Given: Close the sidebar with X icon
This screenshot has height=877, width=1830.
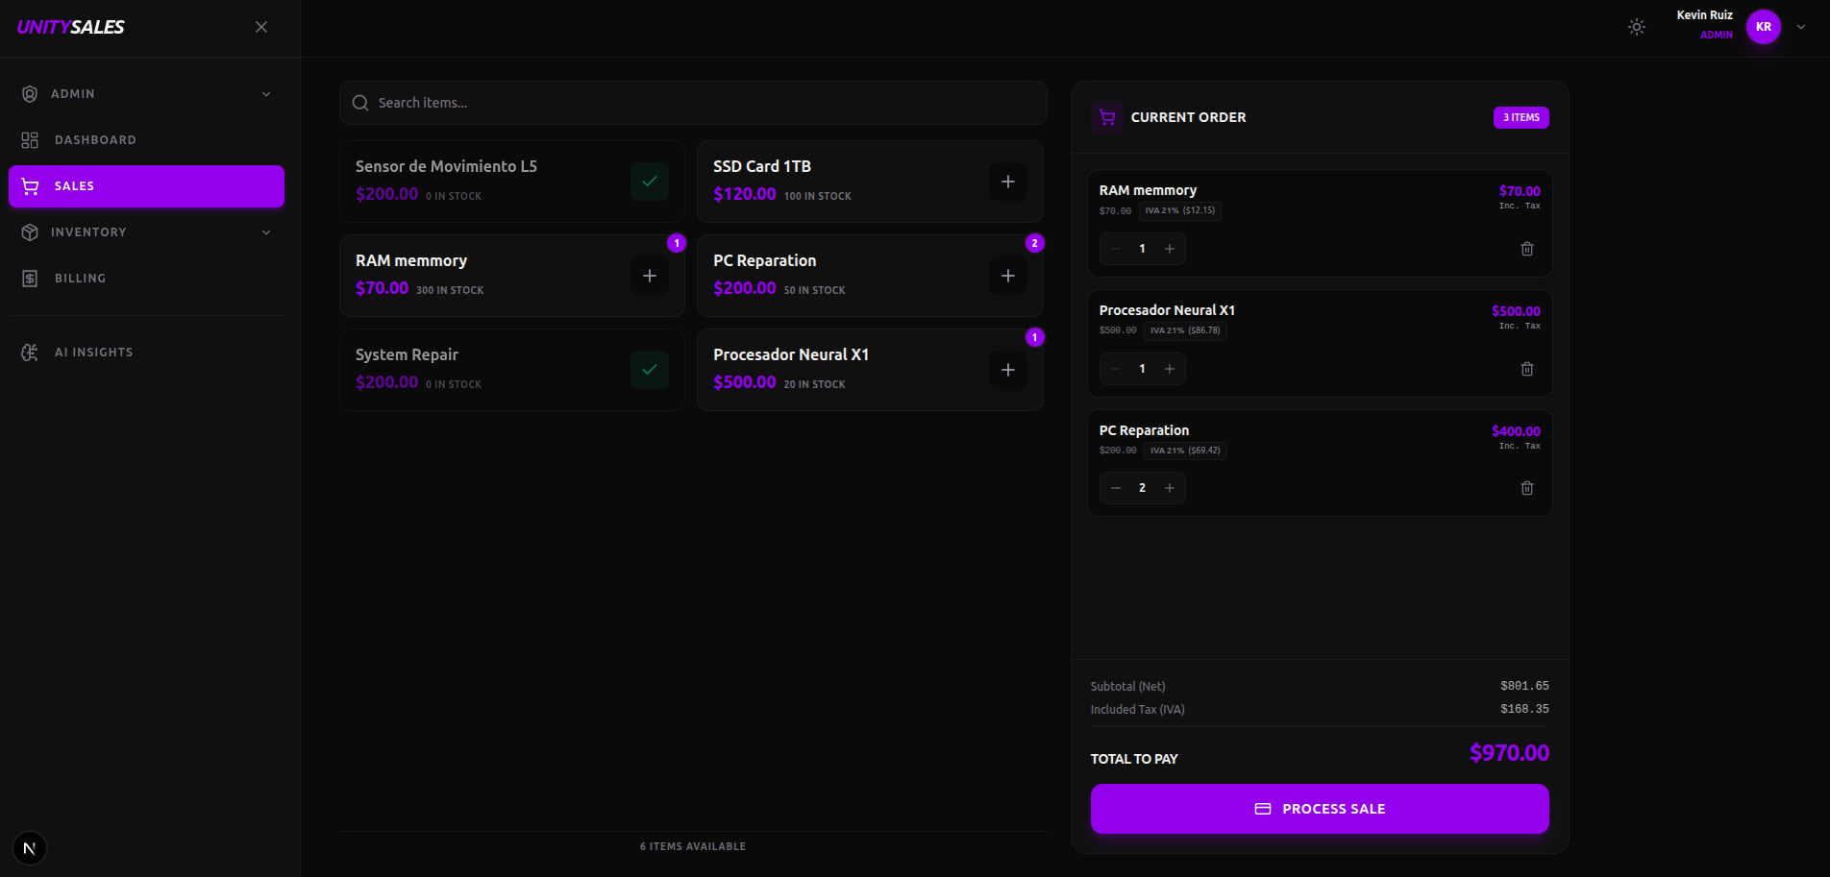Looking at the screenshot, I should [261, 27].
